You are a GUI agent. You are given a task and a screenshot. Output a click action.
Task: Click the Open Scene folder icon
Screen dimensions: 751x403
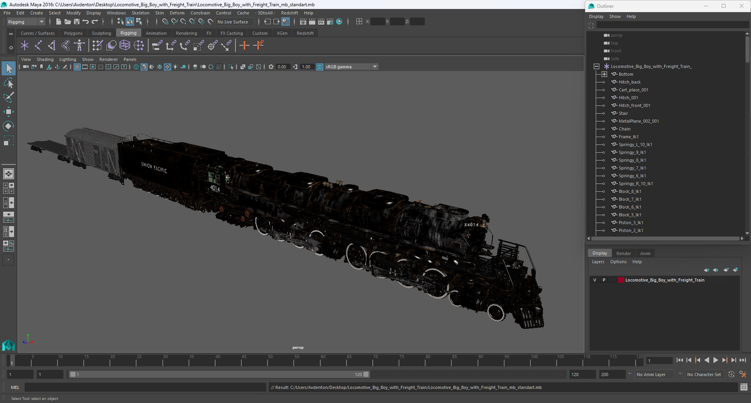(67, 22)
